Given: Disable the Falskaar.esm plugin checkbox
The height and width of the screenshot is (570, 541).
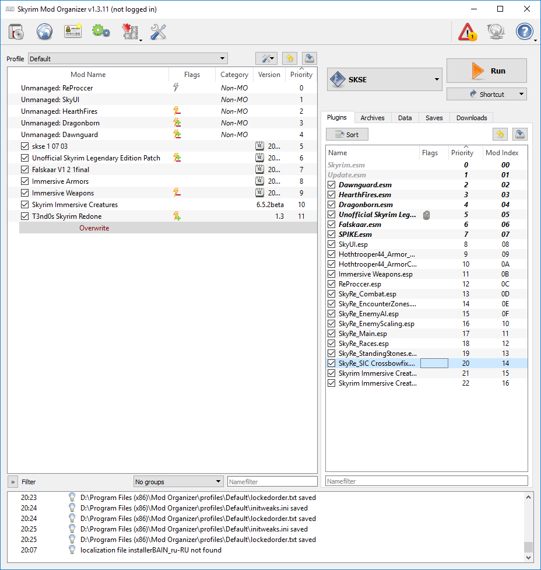Looking at the screenshot, I should pos(332,225).
